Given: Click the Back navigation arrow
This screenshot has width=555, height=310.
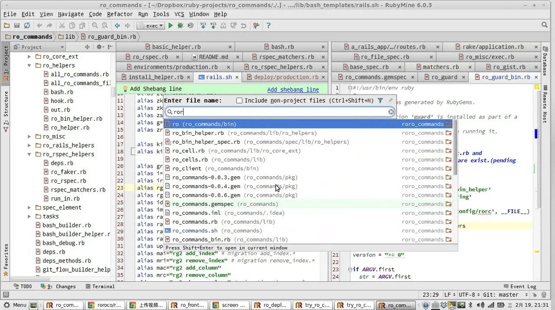Looking at the screenshot, I should [x=117, y=26].
